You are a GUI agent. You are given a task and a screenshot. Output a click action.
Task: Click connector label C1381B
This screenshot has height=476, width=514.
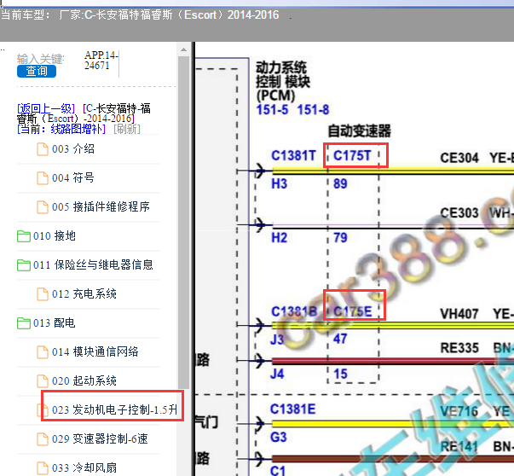[294, 311]
